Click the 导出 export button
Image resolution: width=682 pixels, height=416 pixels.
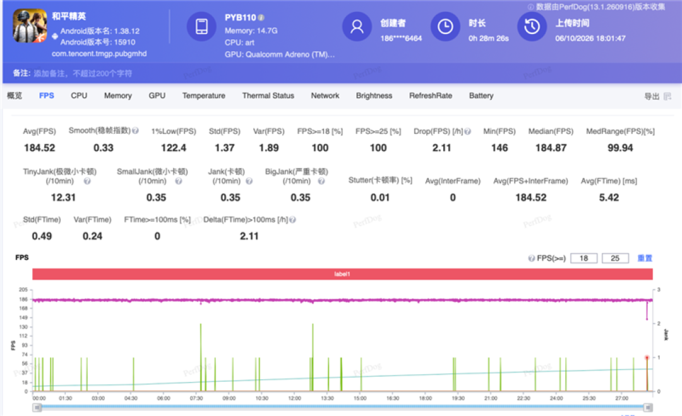click(x=652, y=96)
